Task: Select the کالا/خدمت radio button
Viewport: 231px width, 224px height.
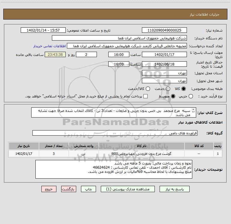Action: 148,89
